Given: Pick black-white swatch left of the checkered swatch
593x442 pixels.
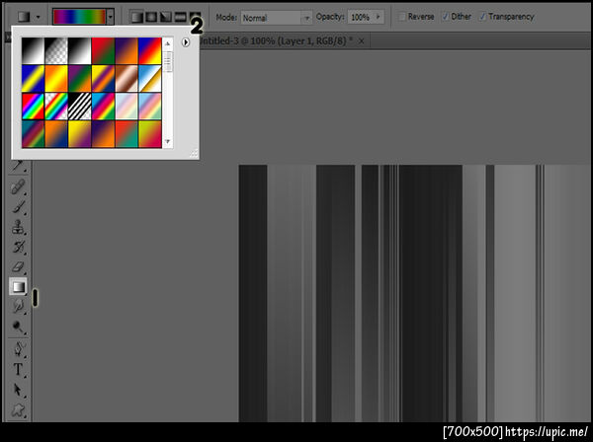Looking at the screenshot, I should click(33, 50).
